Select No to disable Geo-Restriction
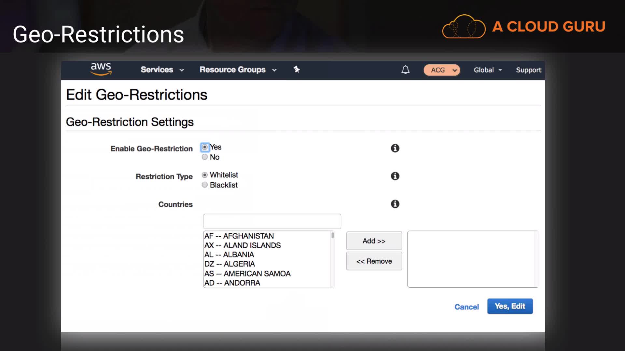Screen dimensions: 625x351 205,157
